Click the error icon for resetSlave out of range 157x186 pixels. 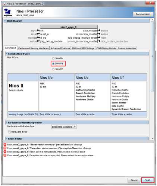(x=5, y=144)
